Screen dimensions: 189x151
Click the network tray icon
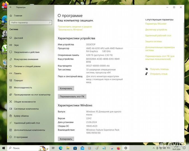161,148
